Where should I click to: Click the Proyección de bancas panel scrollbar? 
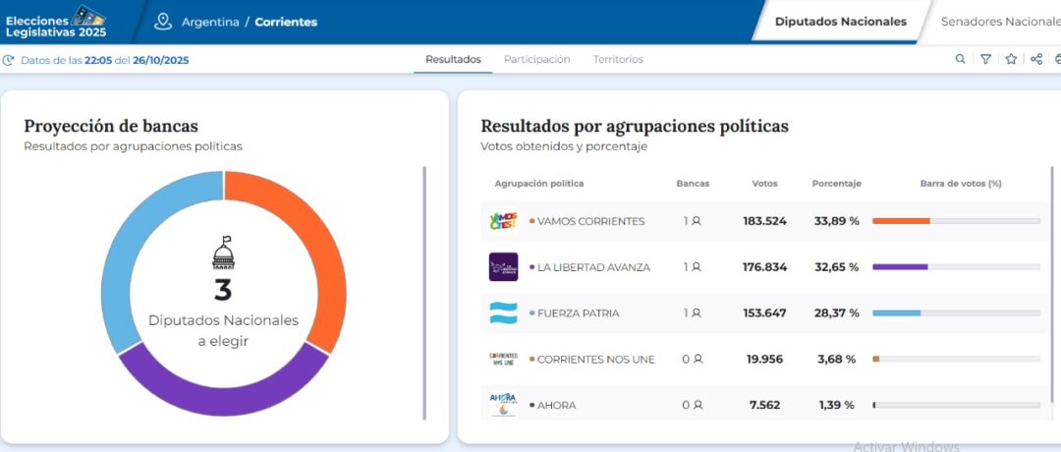pos(425,293)
